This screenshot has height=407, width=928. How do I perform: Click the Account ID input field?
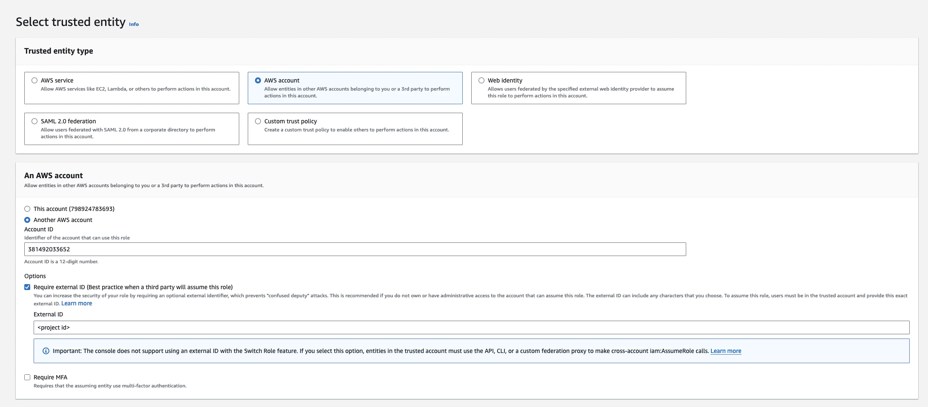355,249
